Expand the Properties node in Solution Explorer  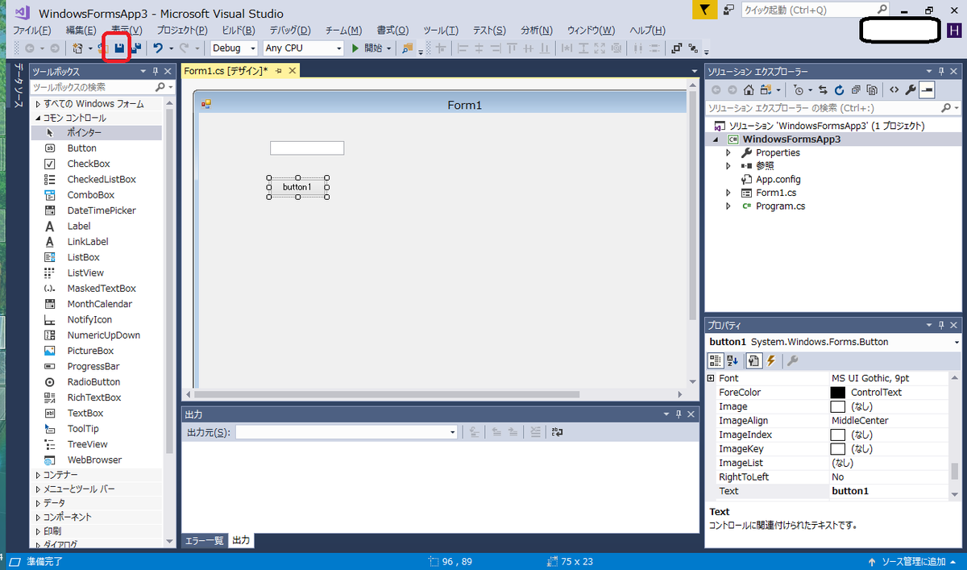[x=728, y=152]
